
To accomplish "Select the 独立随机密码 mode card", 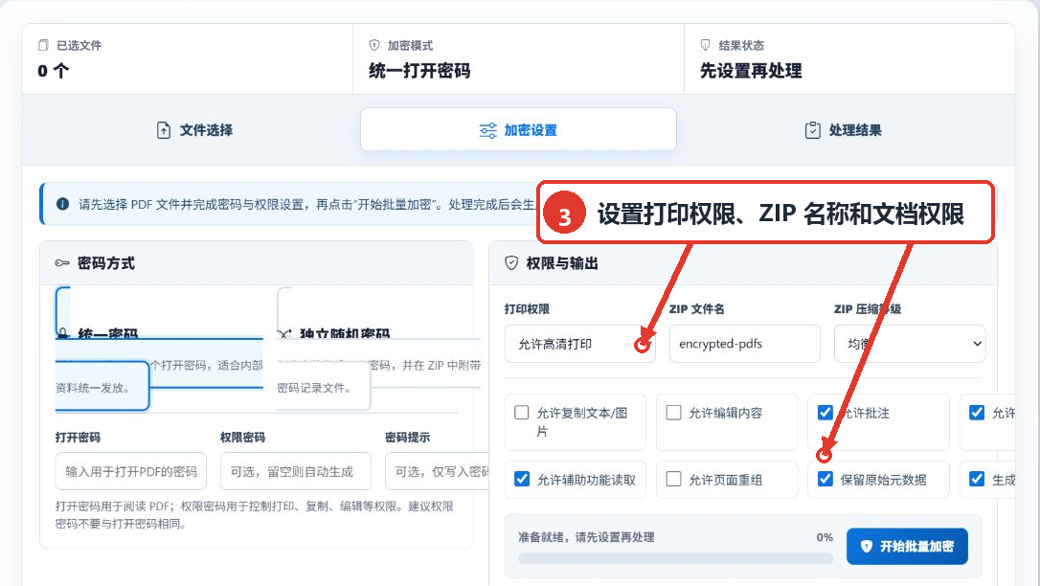I will click(378, 349).
